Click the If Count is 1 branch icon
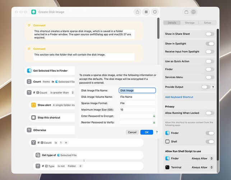The height and width of the screenshot is (180, 231). 33,143
